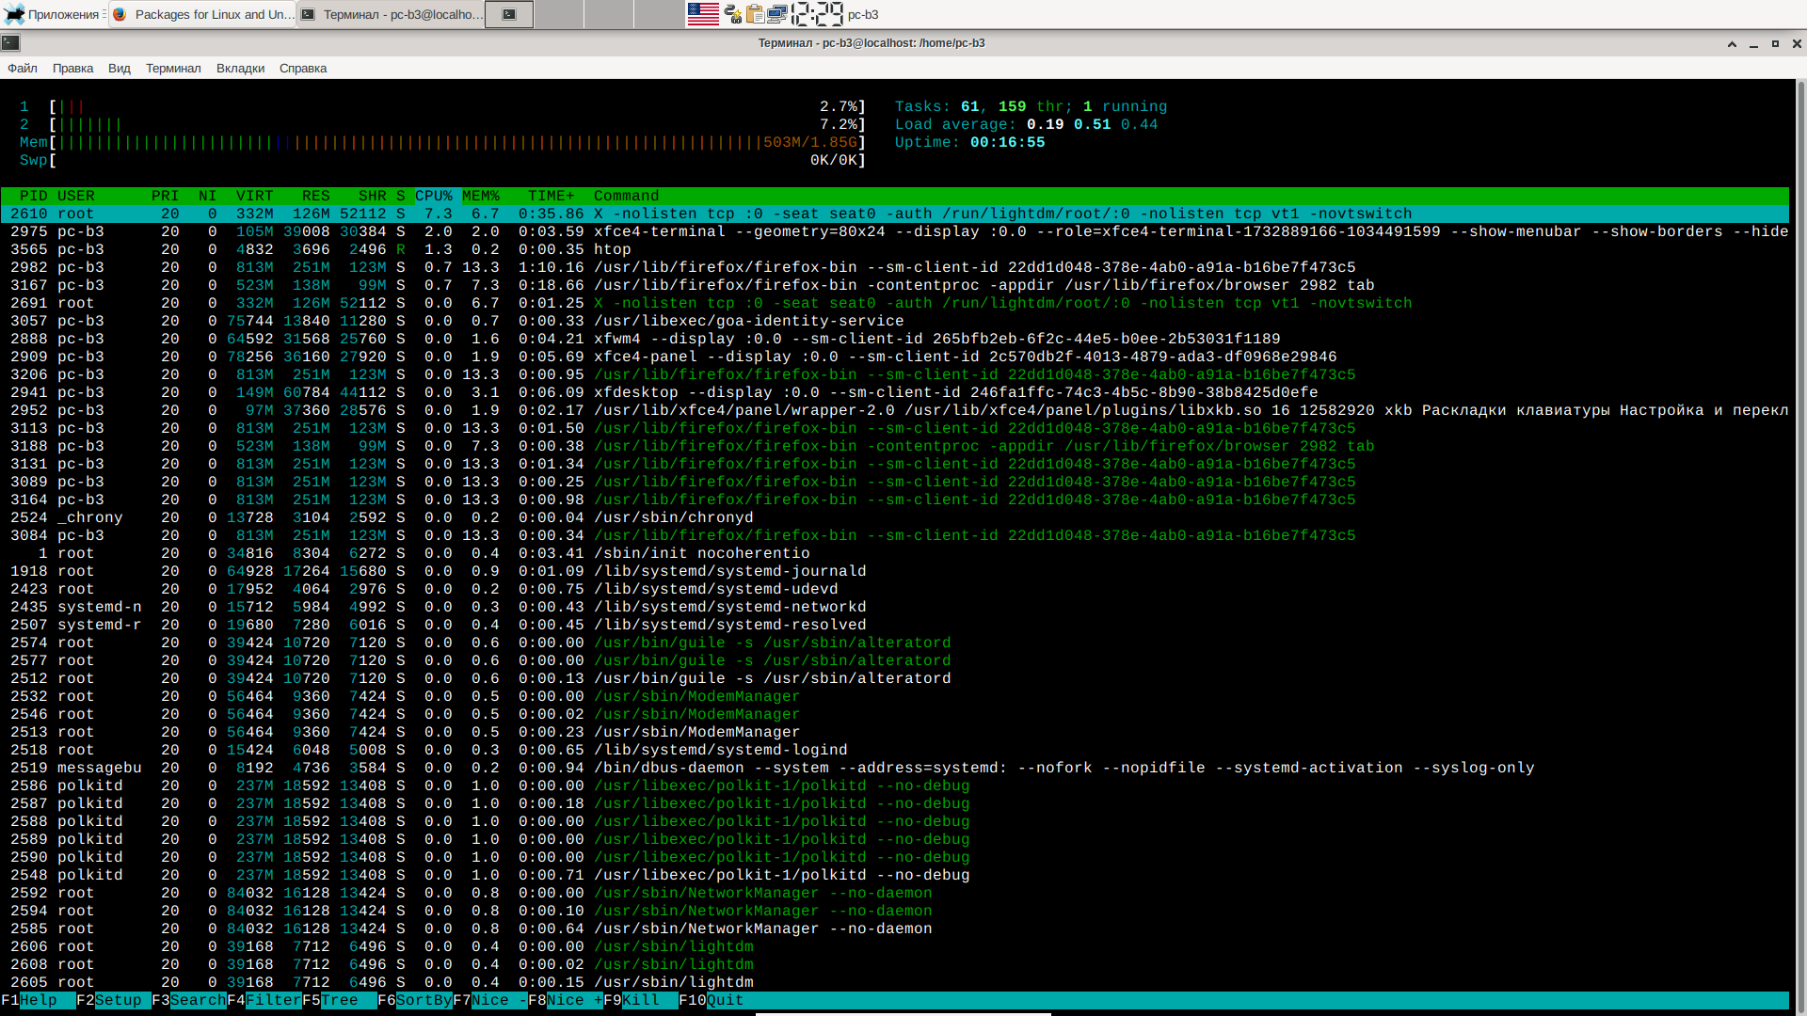
Task: Sort by the RES column header
Action: (316, 196)
